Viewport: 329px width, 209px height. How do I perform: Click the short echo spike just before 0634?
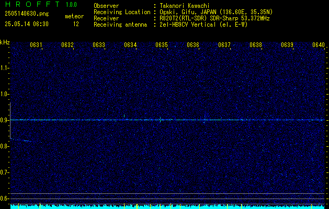[124, 115]
